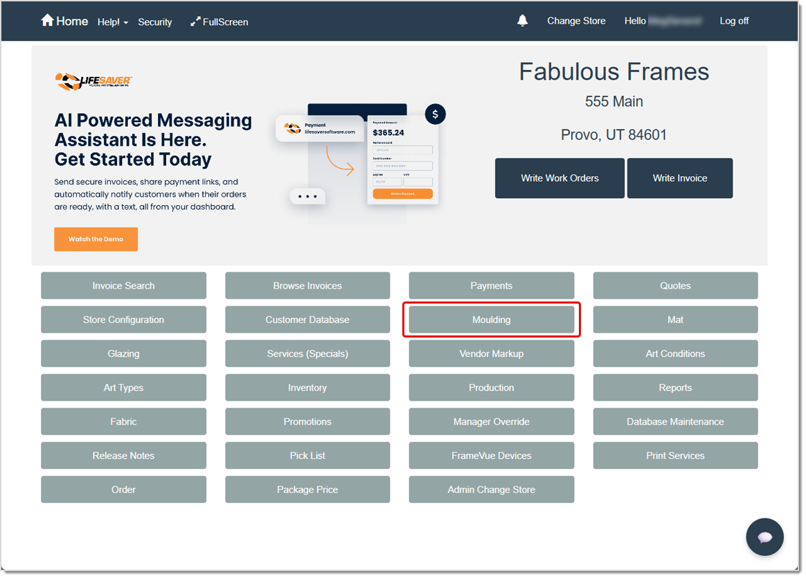Log off the application
806x578 pixels.
(x=734, y=21)
